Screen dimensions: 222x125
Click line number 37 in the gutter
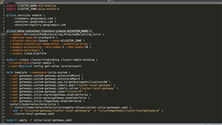(3, 120)
